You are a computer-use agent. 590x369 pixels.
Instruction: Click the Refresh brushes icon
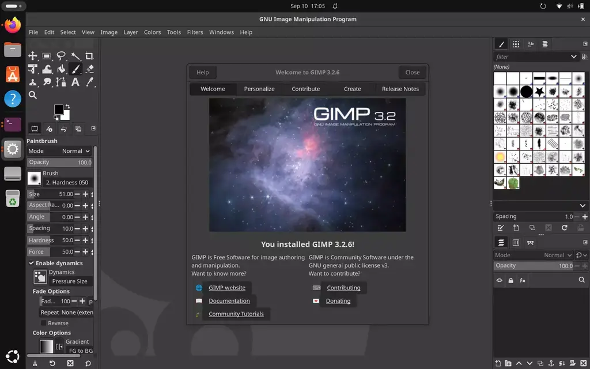pyautogui.click(x=565, y=228)
